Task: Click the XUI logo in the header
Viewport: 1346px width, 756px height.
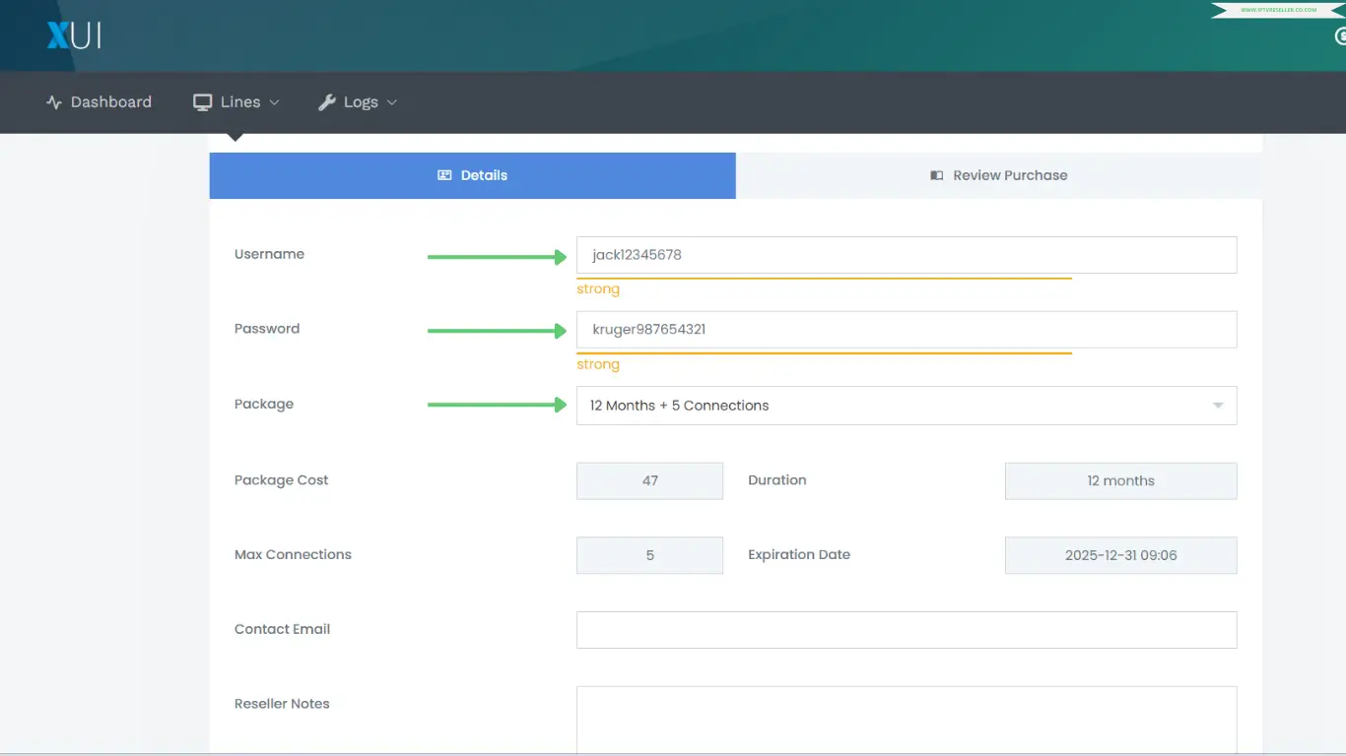Action: tap(74, 35)
